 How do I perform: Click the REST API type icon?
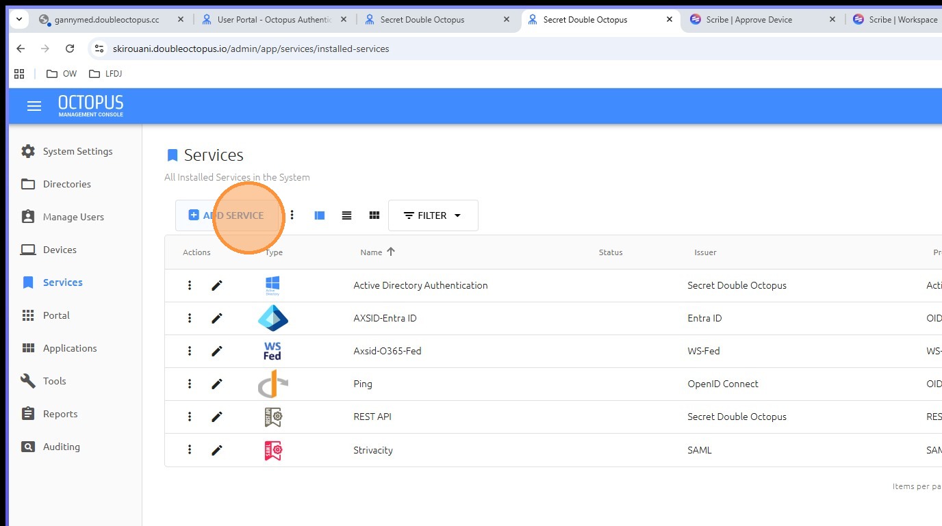tap(272, 417)
